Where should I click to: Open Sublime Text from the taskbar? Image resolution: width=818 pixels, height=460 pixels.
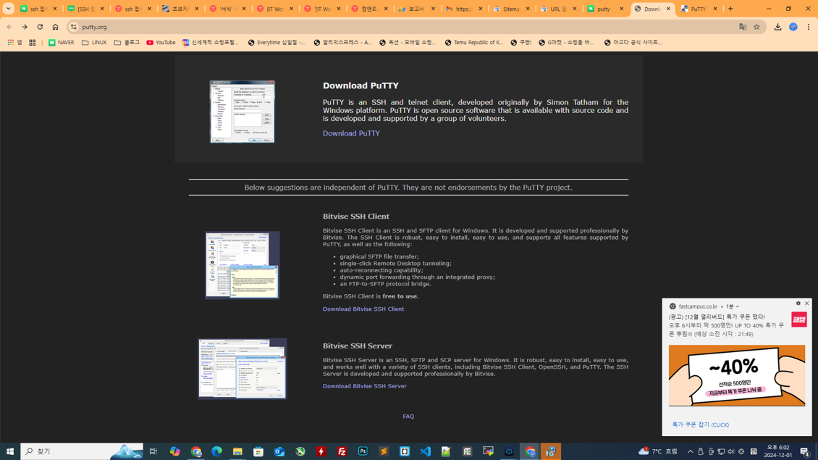click(384, 451)
